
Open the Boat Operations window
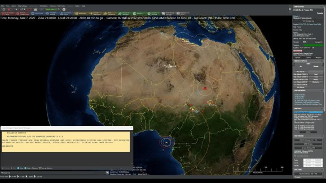coord(110,13)
